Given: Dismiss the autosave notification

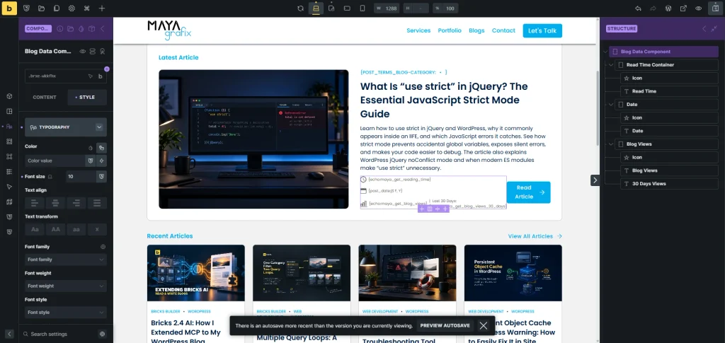Looking at the screenshot, I should pos(483,325).
